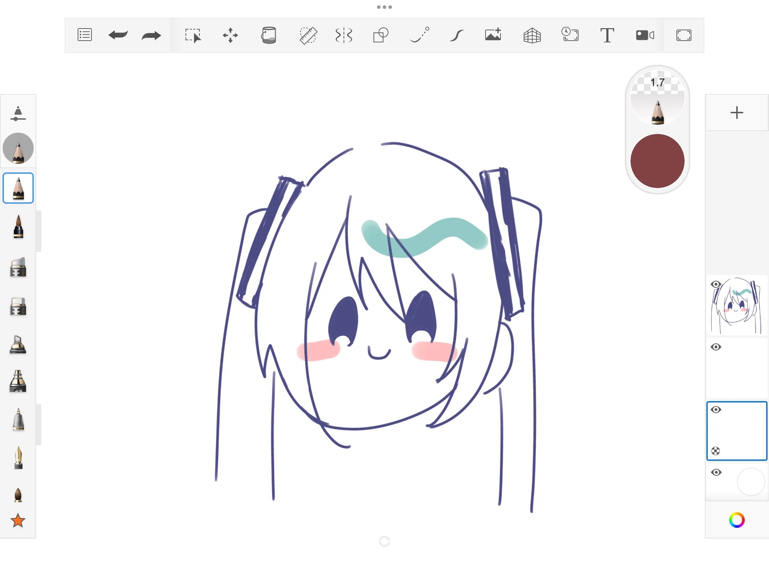Import an image with Add Image icon
Viewport: 769px width, 577px height.
pos(493,35)
